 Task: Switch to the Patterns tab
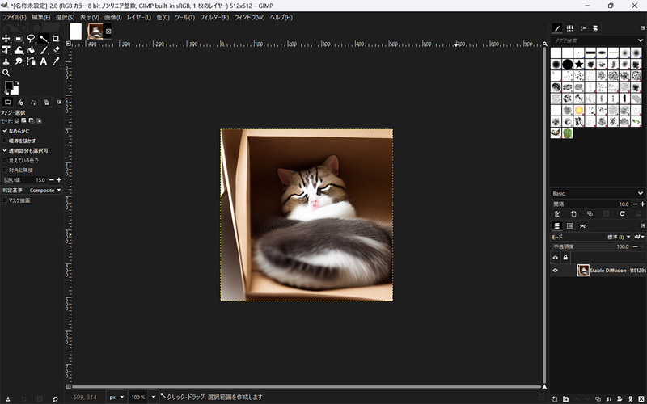click(570, 28)
